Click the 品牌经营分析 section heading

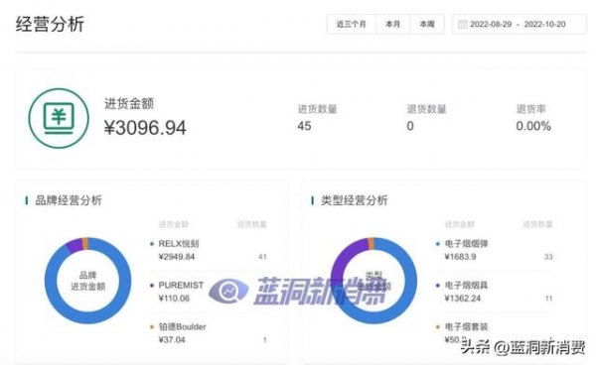(69, 200)
